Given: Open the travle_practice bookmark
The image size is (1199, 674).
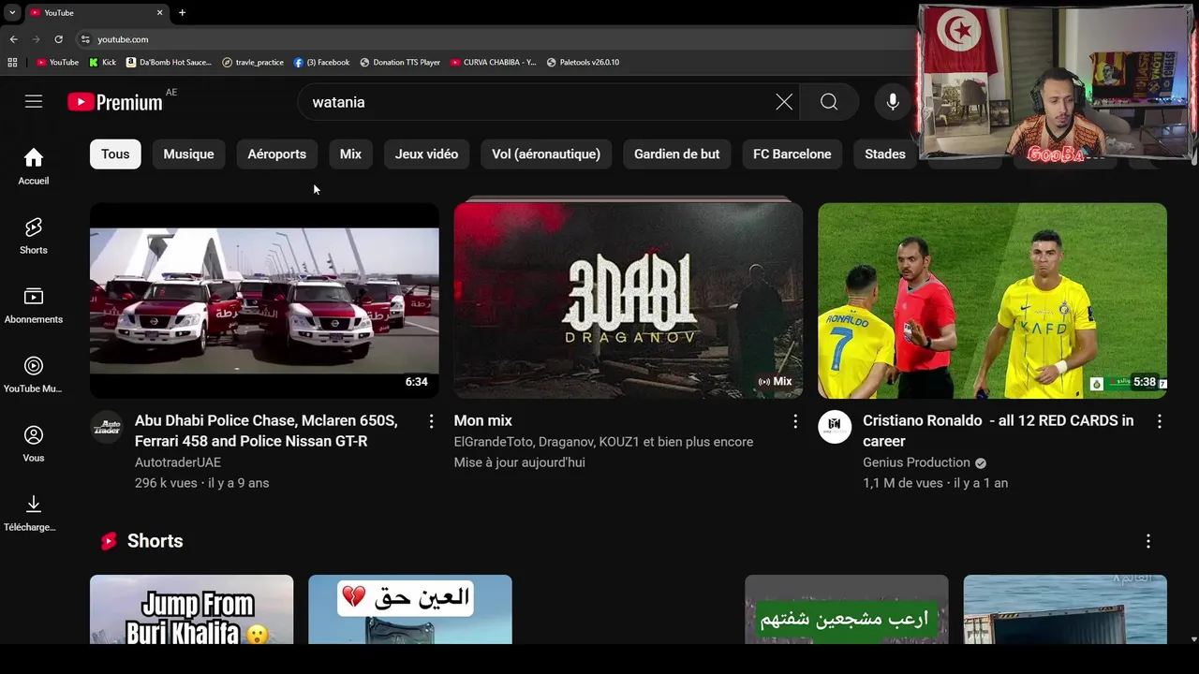Looking at the screenshot, I should [253, 63].
